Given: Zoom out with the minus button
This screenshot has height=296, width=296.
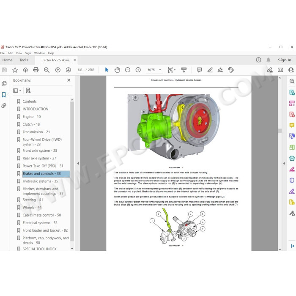Looking at the screenshot, I should 128,70.
